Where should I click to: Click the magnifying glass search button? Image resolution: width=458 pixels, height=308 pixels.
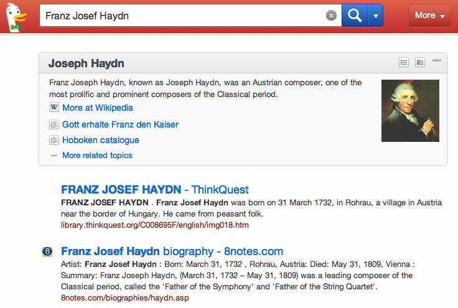(x=355, y=16)
